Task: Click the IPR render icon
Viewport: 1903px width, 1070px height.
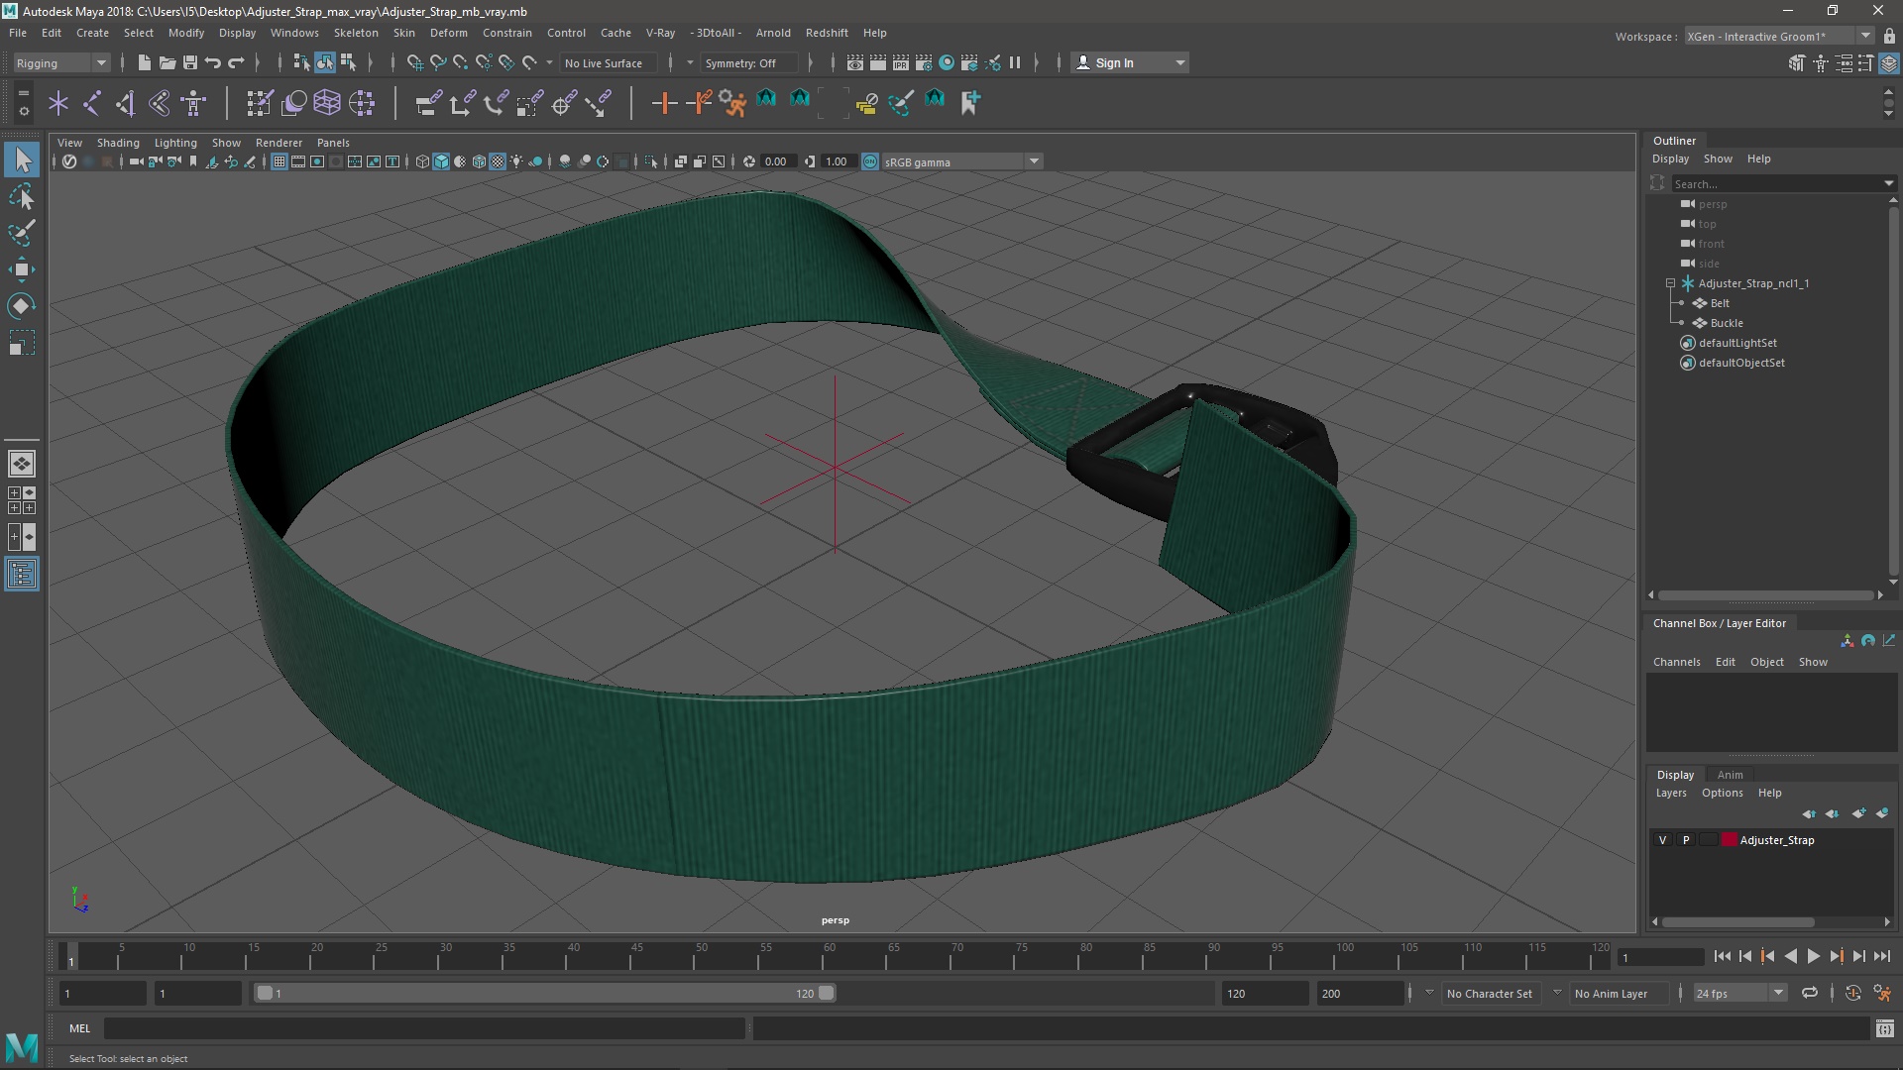Action: point(901,62)
